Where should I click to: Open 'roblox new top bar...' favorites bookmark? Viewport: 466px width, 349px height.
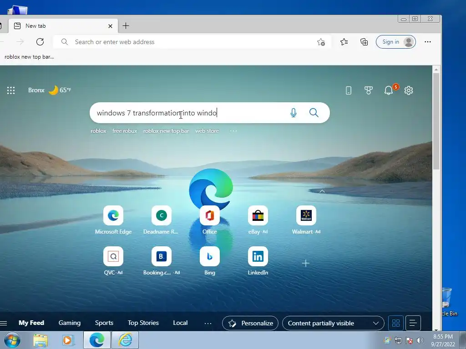pyautogui.click(x=29, y=57)
